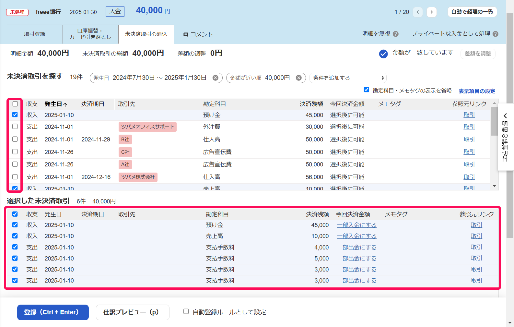Viewport: 514px width, 327px height.
Task: Check the A社 広告宣伝費 row checkbox
Action: pos(15,164)
